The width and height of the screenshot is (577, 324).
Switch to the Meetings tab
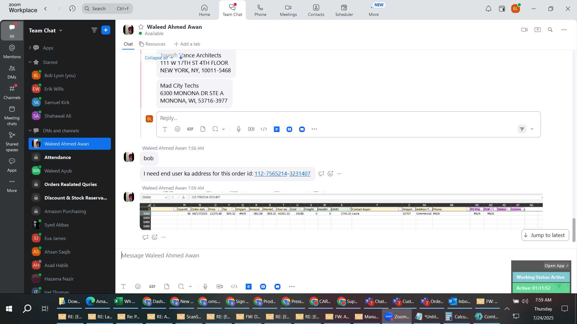[288, 10]
